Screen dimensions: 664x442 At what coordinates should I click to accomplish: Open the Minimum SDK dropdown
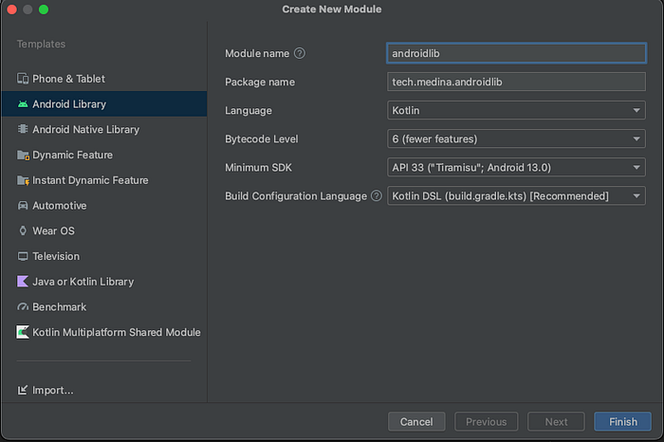517,168
